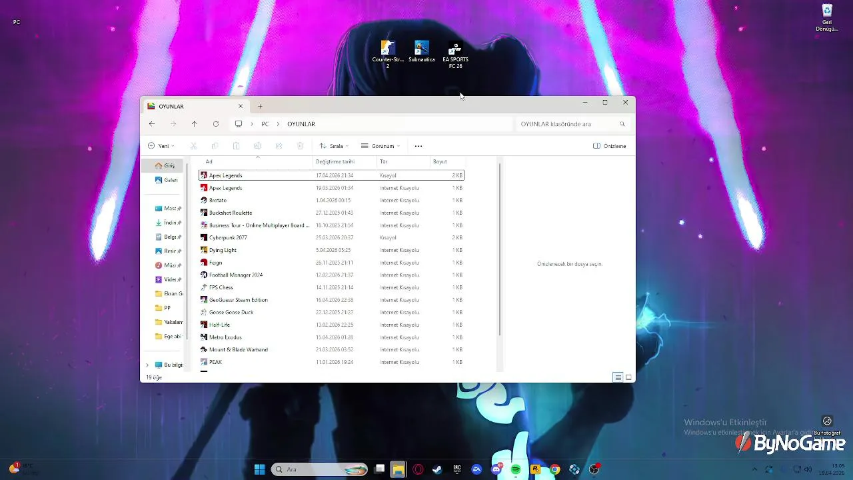Select the Cyberpunk 2077 shortcut
Image resolution: width=853 pixels, height=480 pixels.
tap(332, 237)
